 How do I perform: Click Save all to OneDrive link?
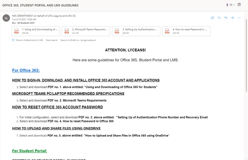point(78,40)
